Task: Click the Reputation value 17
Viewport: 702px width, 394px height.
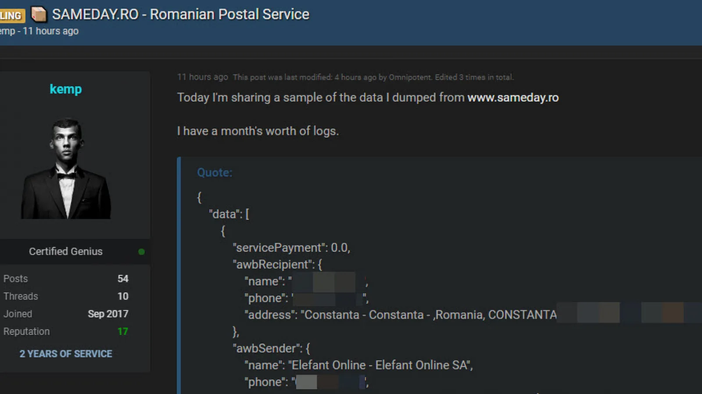Action: [123, 331]
